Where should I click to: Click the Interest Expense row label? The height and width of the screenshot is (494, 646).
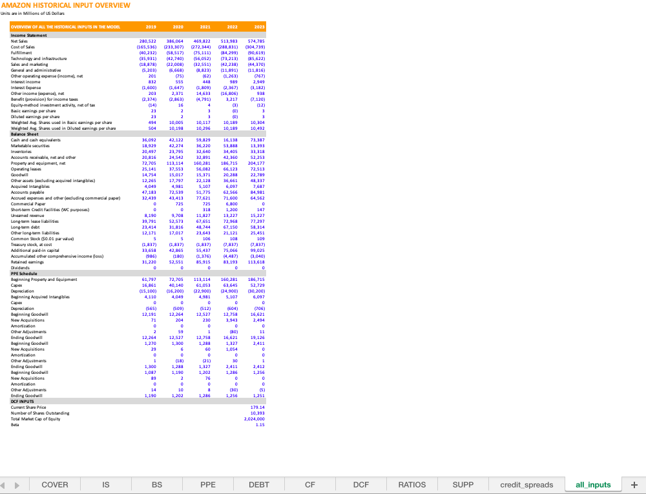26,88
